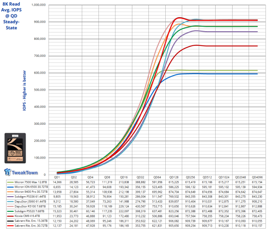Click the QD16 column header

[124, 177]
